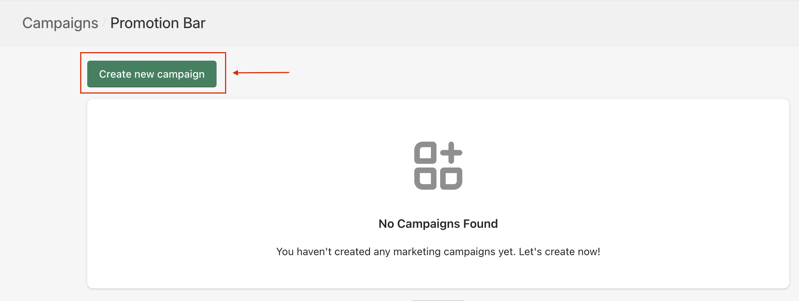Click the bottom-right square of the grid icon
The height and width of the screenshot is (301, 799).
click(x=451, y=178)
